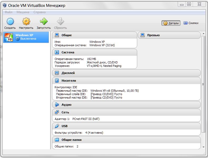The height and width of the screenshot is (158, 208).
Task: Open the Общие section header
Action: 95,35
